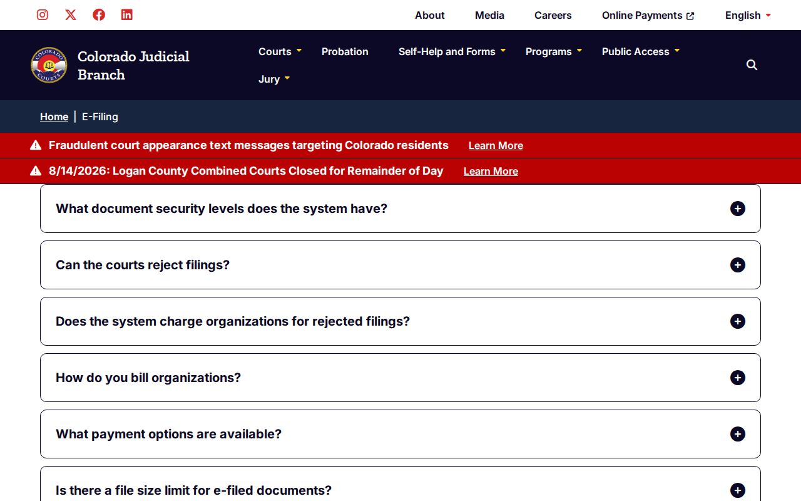Click Learn More on Logan County closure alert
Screen dimensions: 801x501
[491, 171]
